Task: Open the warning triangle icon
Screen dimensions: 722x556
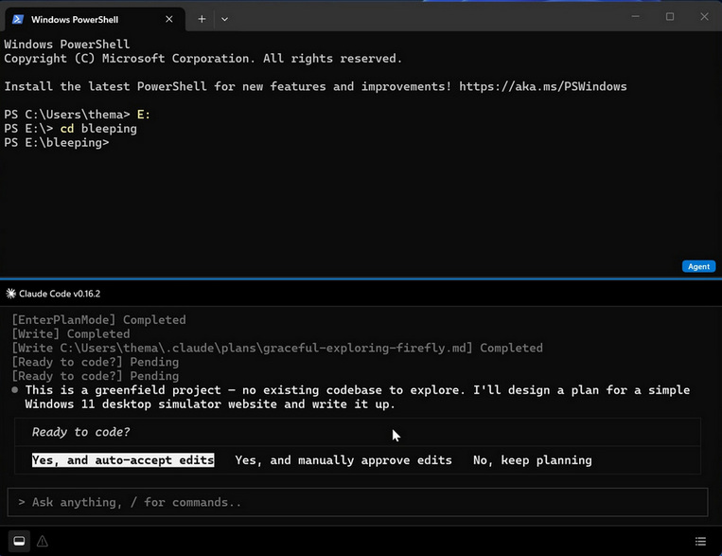Action: pos(43,541)
